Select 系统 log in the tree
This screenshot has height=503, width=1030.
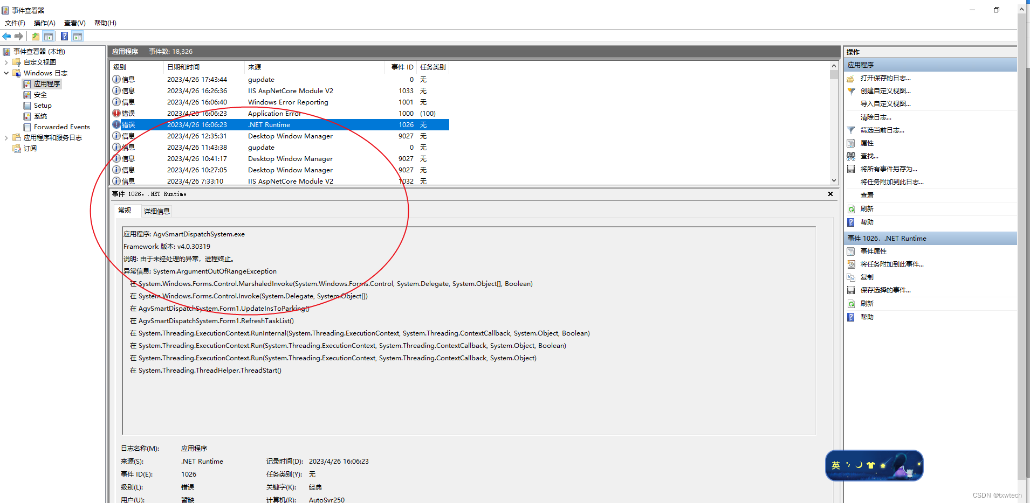click(x=40, y=116)
